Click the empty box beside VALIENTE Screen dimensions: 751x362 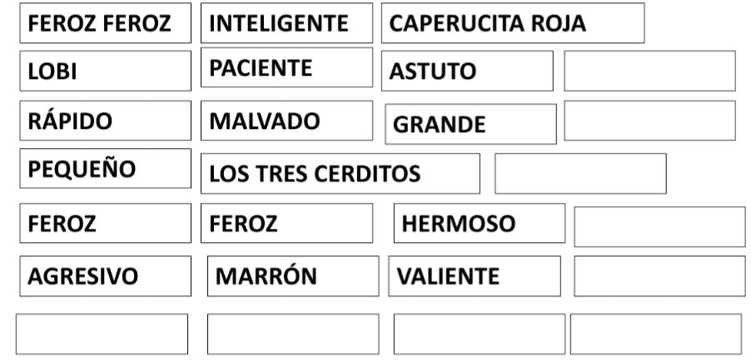[660, 276]
